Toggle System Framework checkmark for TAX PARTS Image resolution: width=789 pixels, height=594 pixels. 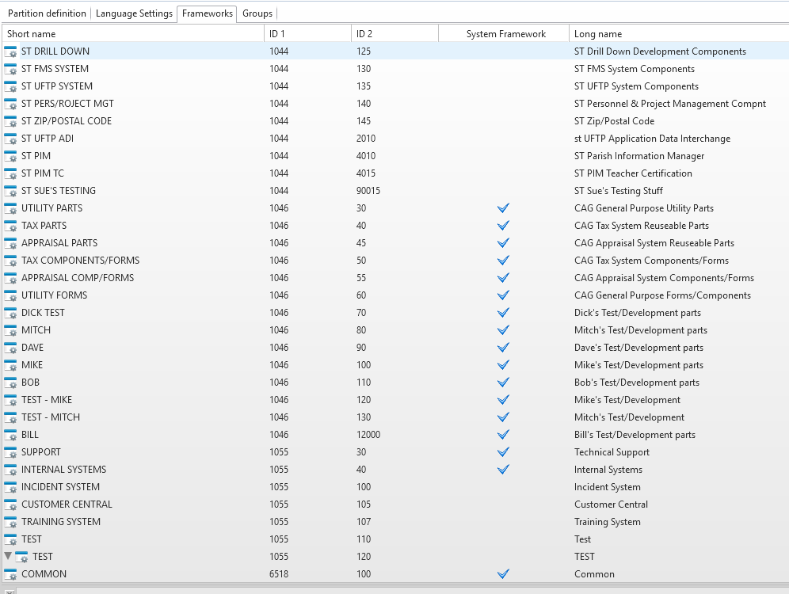(x=503, y=226)
